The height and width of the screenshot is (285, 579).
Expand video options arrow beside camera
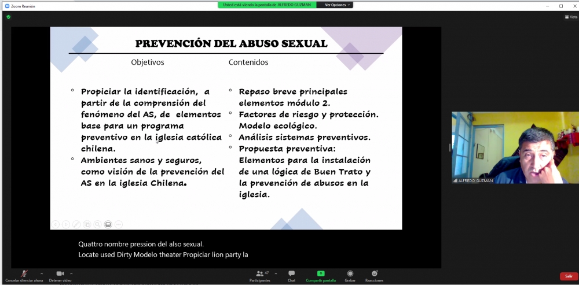[71, 273]
